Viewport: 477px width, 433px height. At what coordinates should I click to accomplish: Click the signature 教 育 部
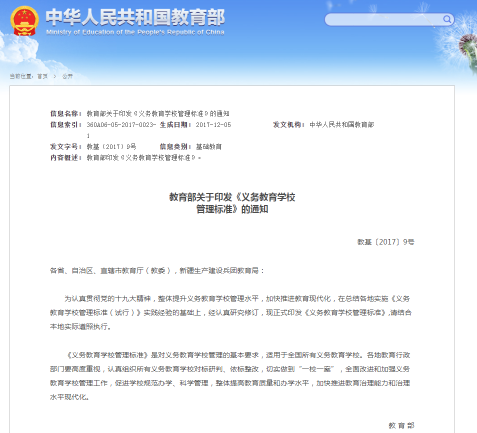[x=401, y=425]
